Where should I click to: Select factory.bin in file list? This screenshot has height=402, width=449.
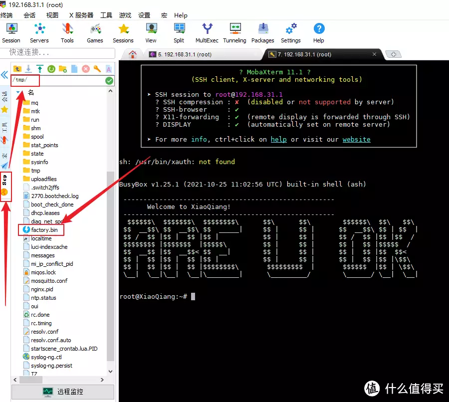(x=41, y=230)
